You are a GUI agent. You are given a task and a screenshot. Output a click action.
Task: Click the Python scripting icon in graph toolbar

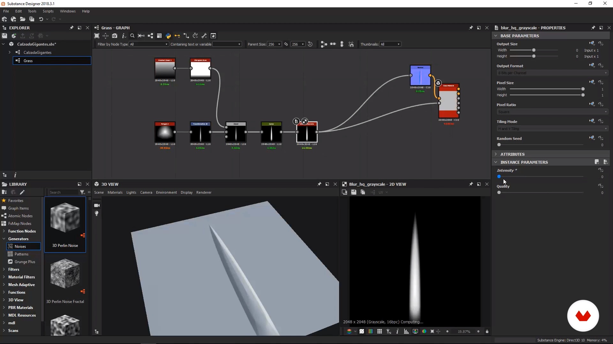point(168,36)
